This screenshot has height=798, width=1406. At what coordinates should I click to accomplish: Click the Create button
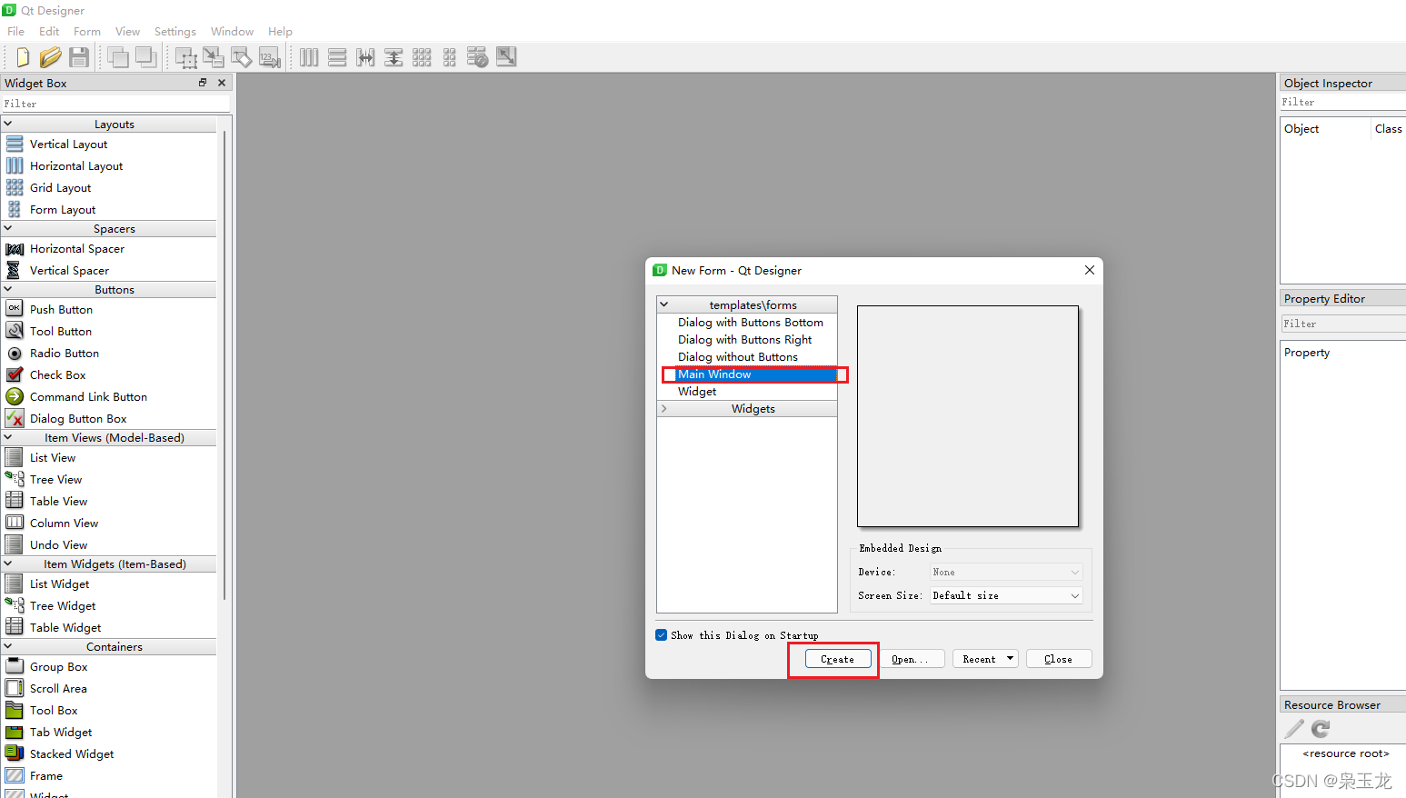pyautogui.click(x=838, y=659)
